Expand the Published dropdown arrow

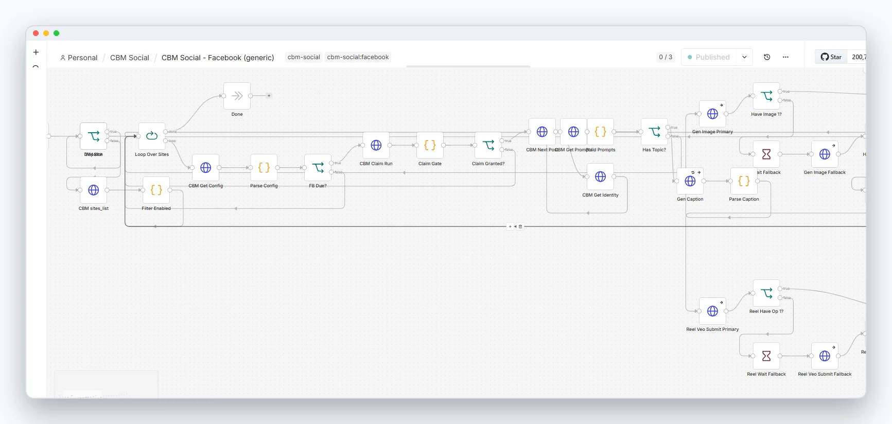[x=744, y=57]
